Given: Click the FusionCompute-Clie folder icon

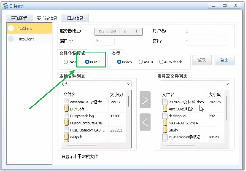Looking at the screenshot, I should [x=66, y=123].
